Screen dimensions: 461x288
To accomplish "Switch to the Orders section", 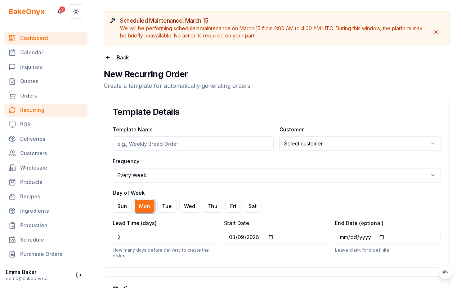I will click(28, 96).
